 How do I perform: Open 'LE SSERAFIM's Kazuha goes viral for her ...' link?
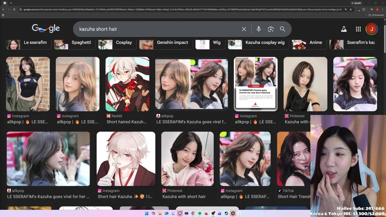click(48, 197)
